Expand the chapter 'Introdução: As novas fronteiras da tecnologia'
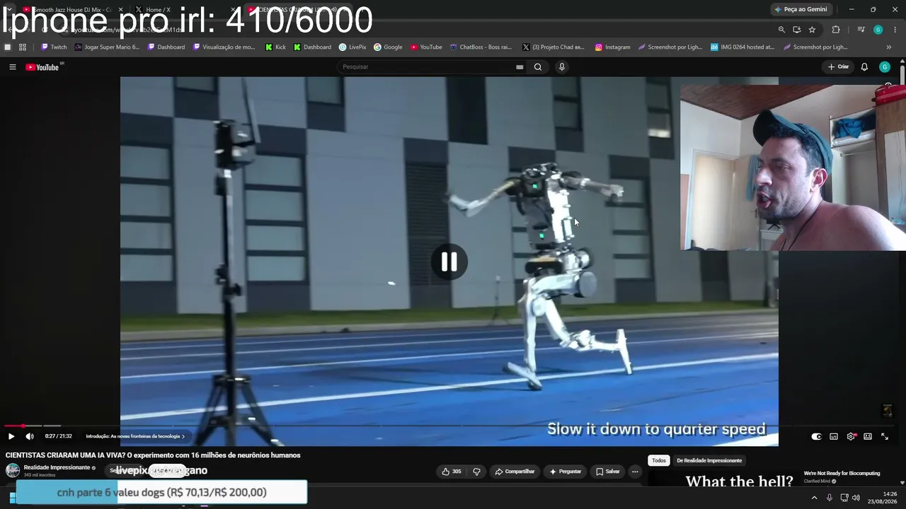 click(135, 436)
